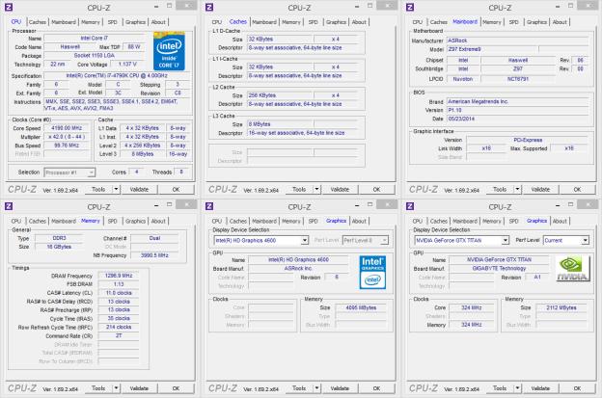
Task: Click the L2 Cache size '256 KBytes' in the Caches window
Action: pyautogui.click(x=281, y=95)
